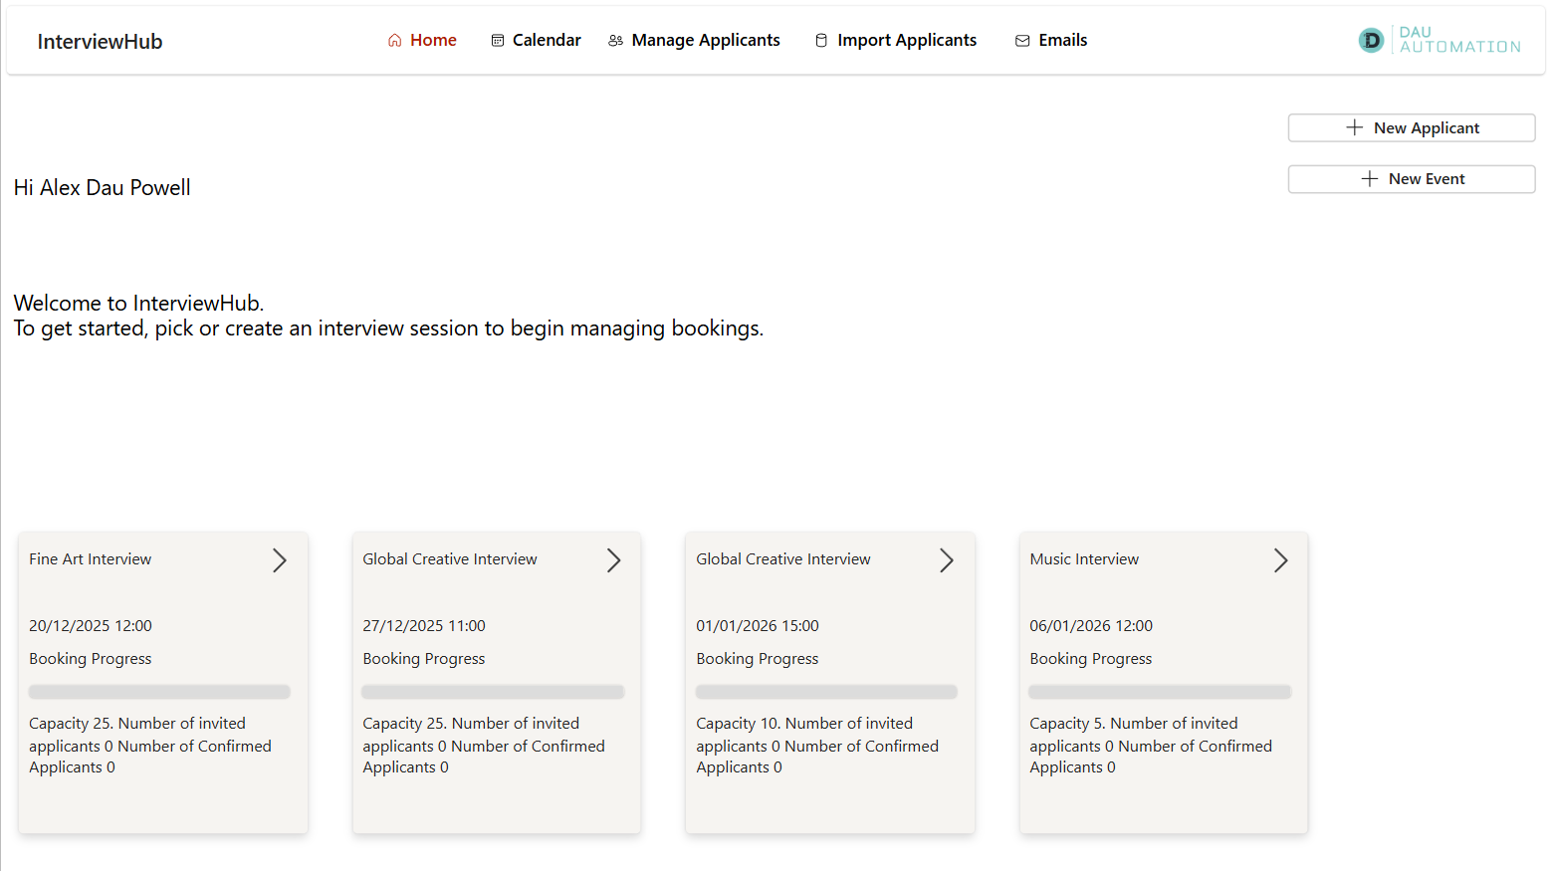Viewport: 1549px width, 871px height.
Task: Click the Welcome to InterviewHub text
Action: point(138,304)
